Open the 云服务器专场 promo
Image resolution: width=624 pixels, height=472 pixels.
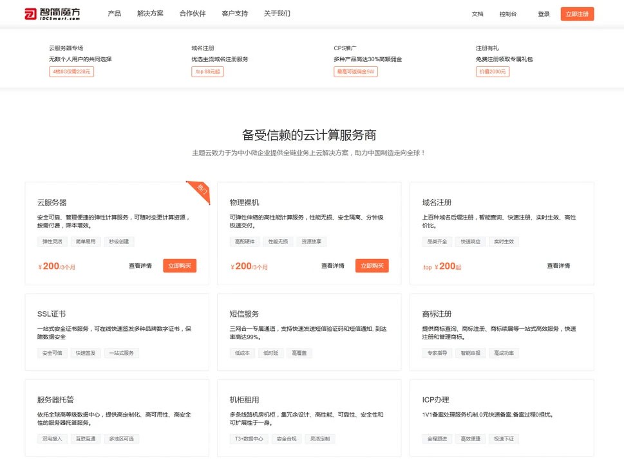click(x=66, y=48)
